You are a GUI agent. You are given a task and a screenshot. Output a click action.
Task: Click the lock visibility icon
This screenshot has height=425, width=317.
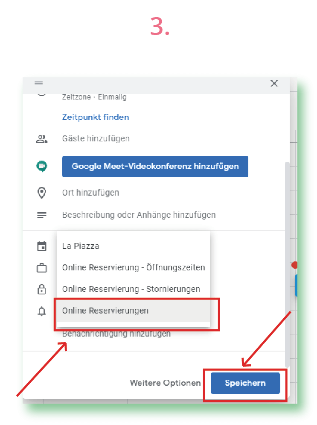click(41, 290)
